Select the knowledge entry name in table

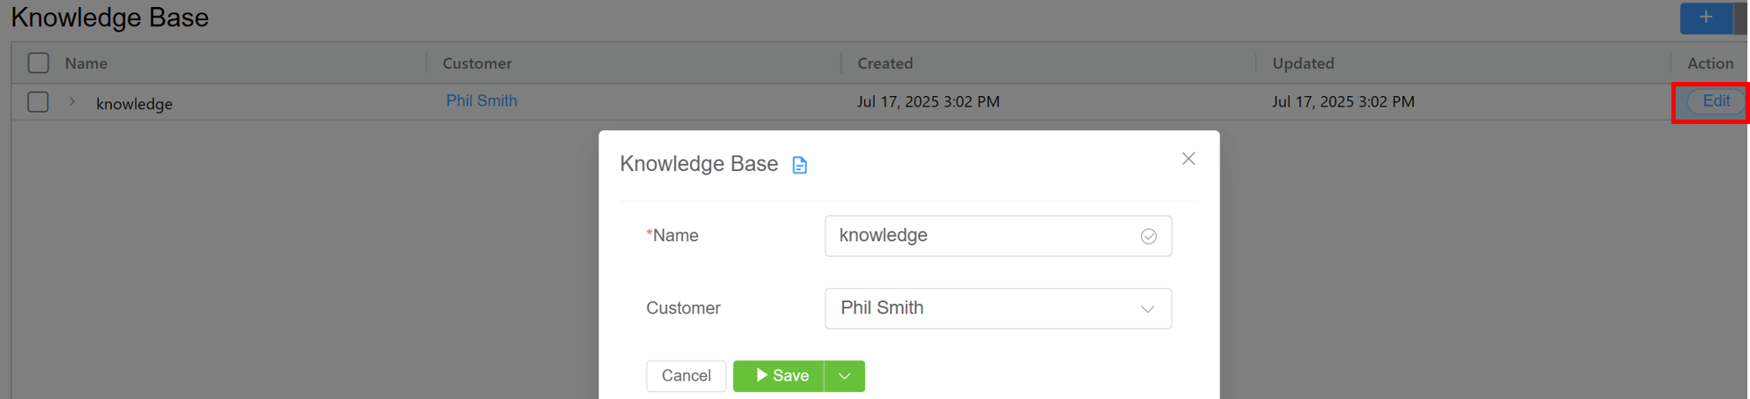[135, 104]
